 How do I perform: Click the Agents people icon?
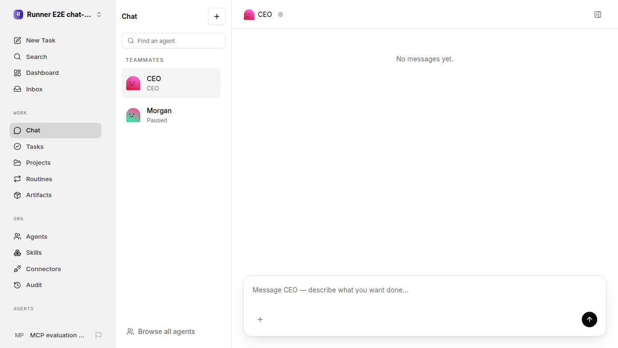tap(17, 237)
